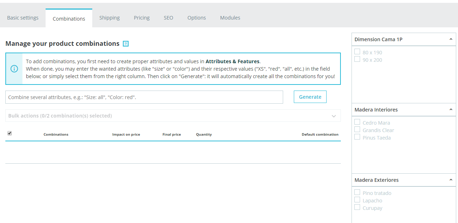Collapse the Madera Interiores panel
The height and width of the screenshot is (223, 458).
[451, 110]
